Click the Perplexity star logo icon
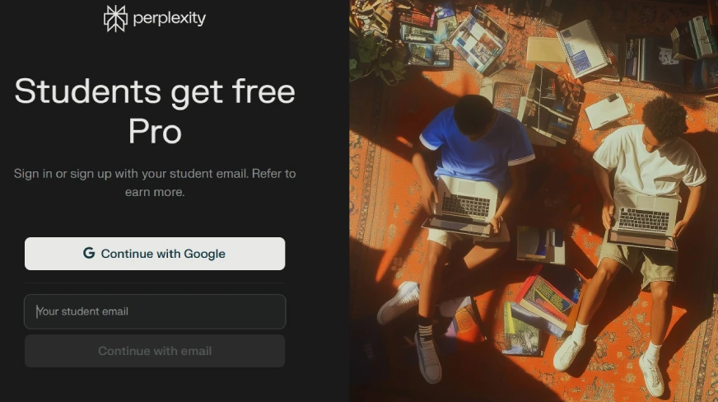Viewport: 718px width, 402px height. point(115,19)
